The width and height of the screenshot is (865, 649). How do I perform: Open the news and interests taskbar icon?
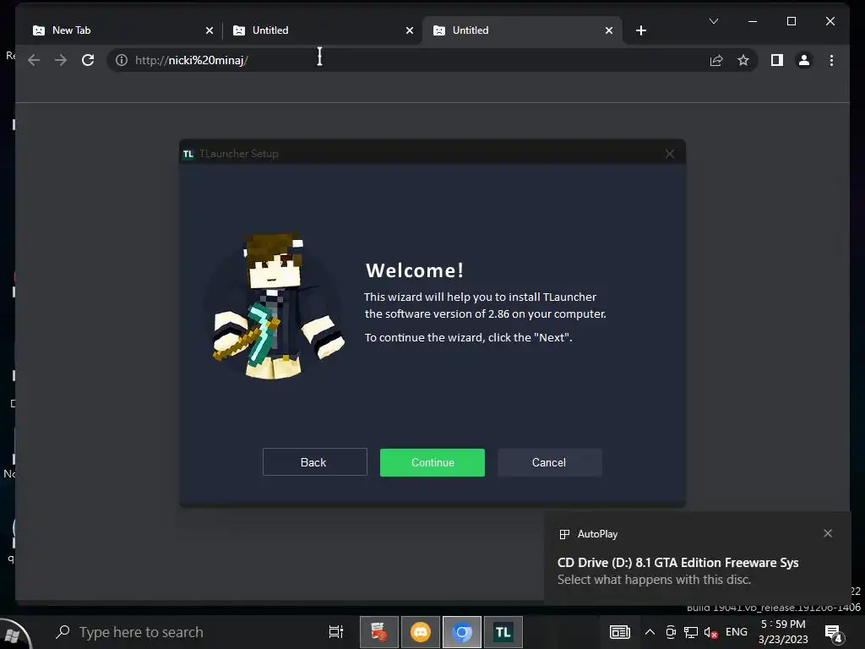point(619,632)
